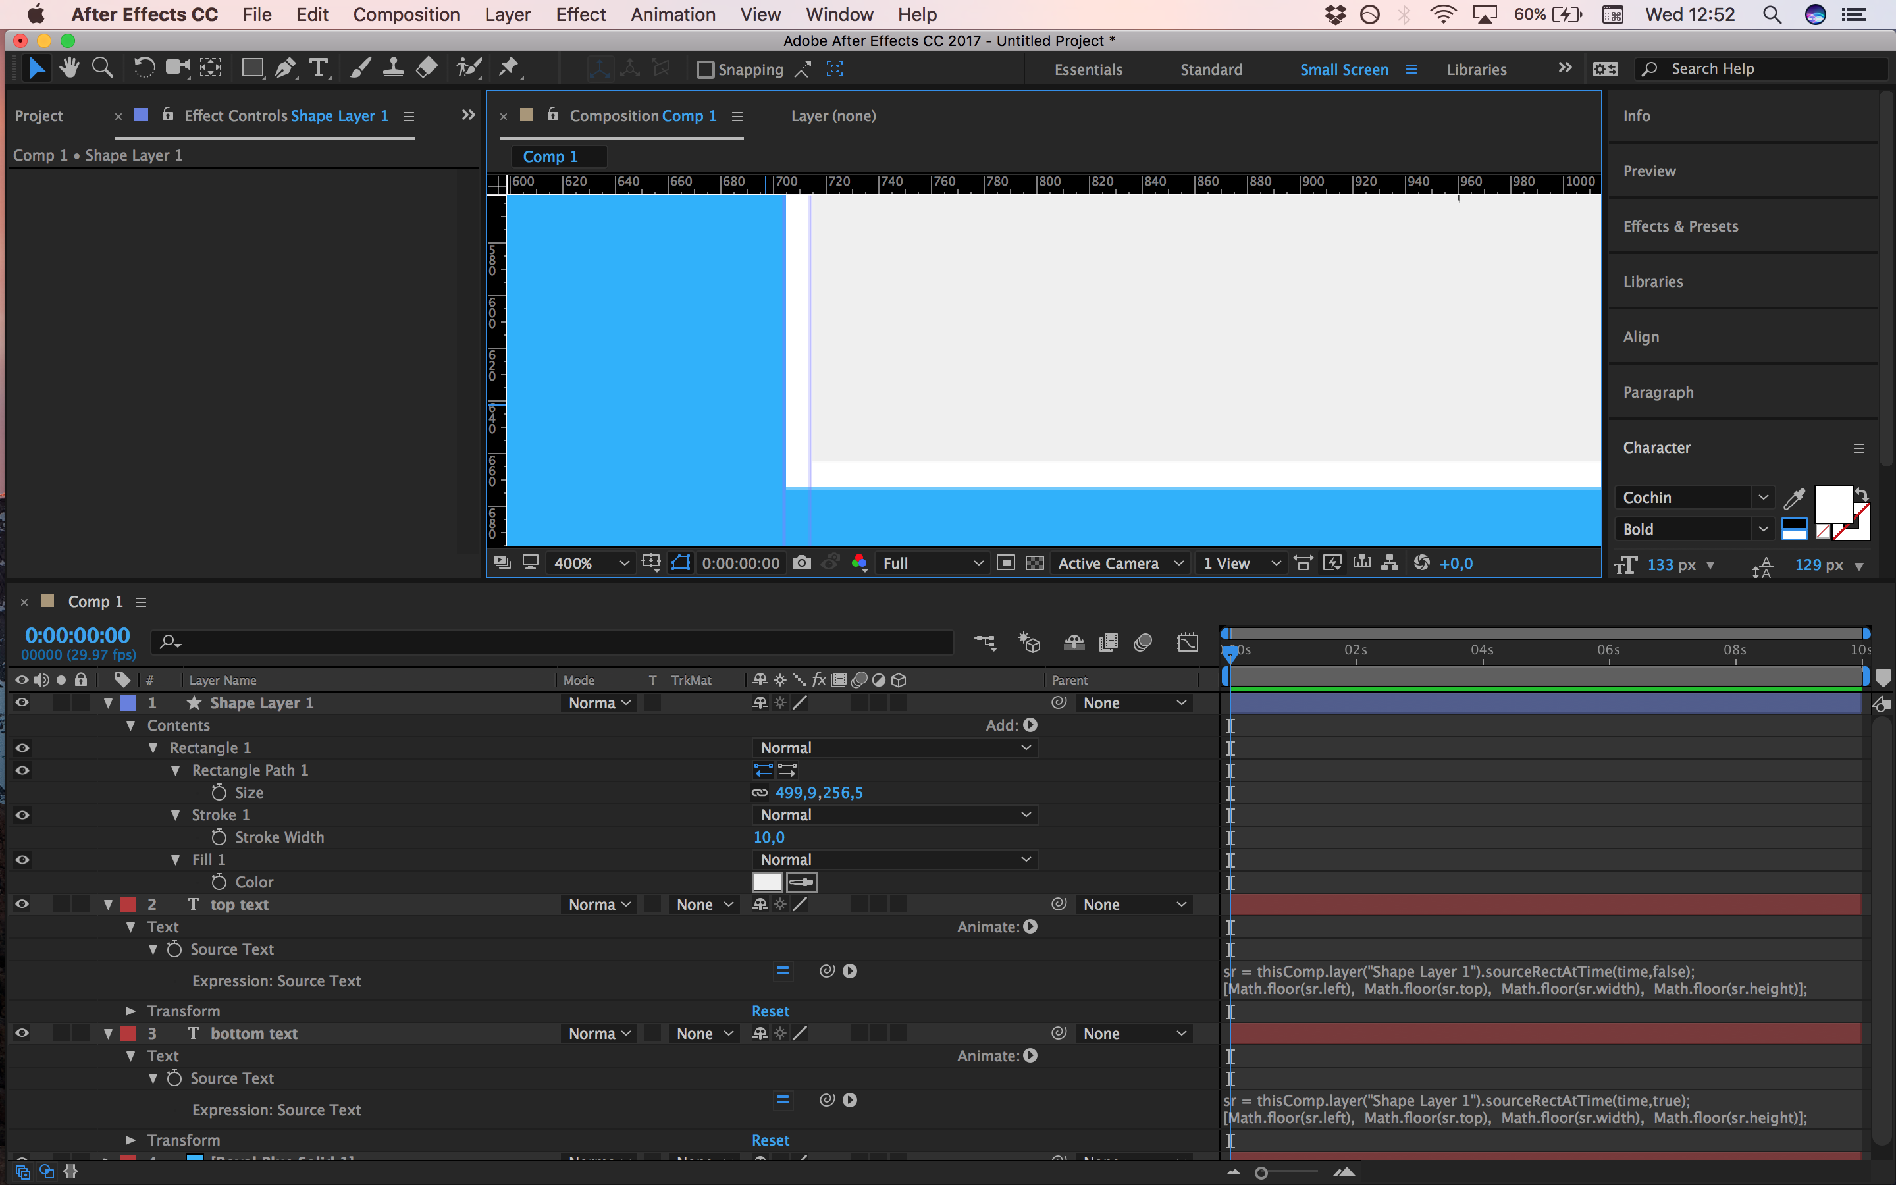The width and height of the screenshot is (1896, 1185).
Task: Select the Selection arrow tool
Action: point(36,69)
